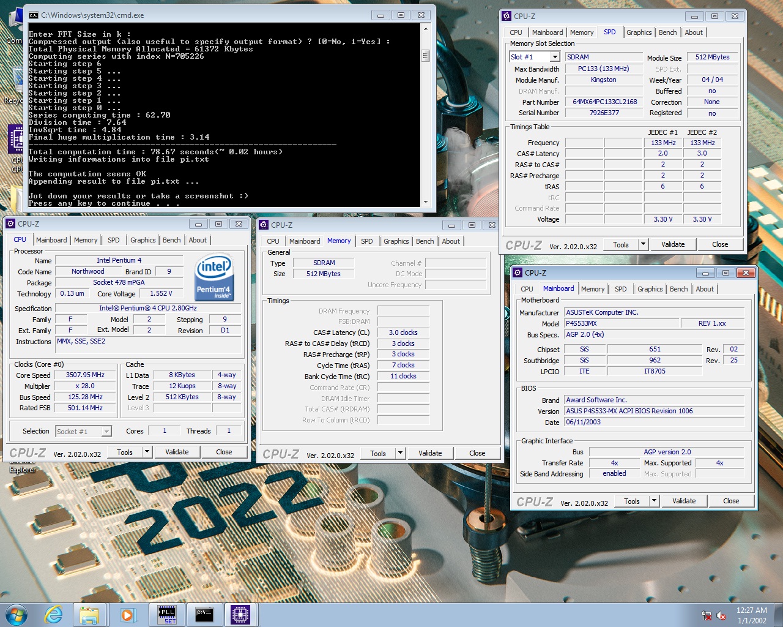Open the Slot #1 memory slot dropdown

click(x=555, y=57)
